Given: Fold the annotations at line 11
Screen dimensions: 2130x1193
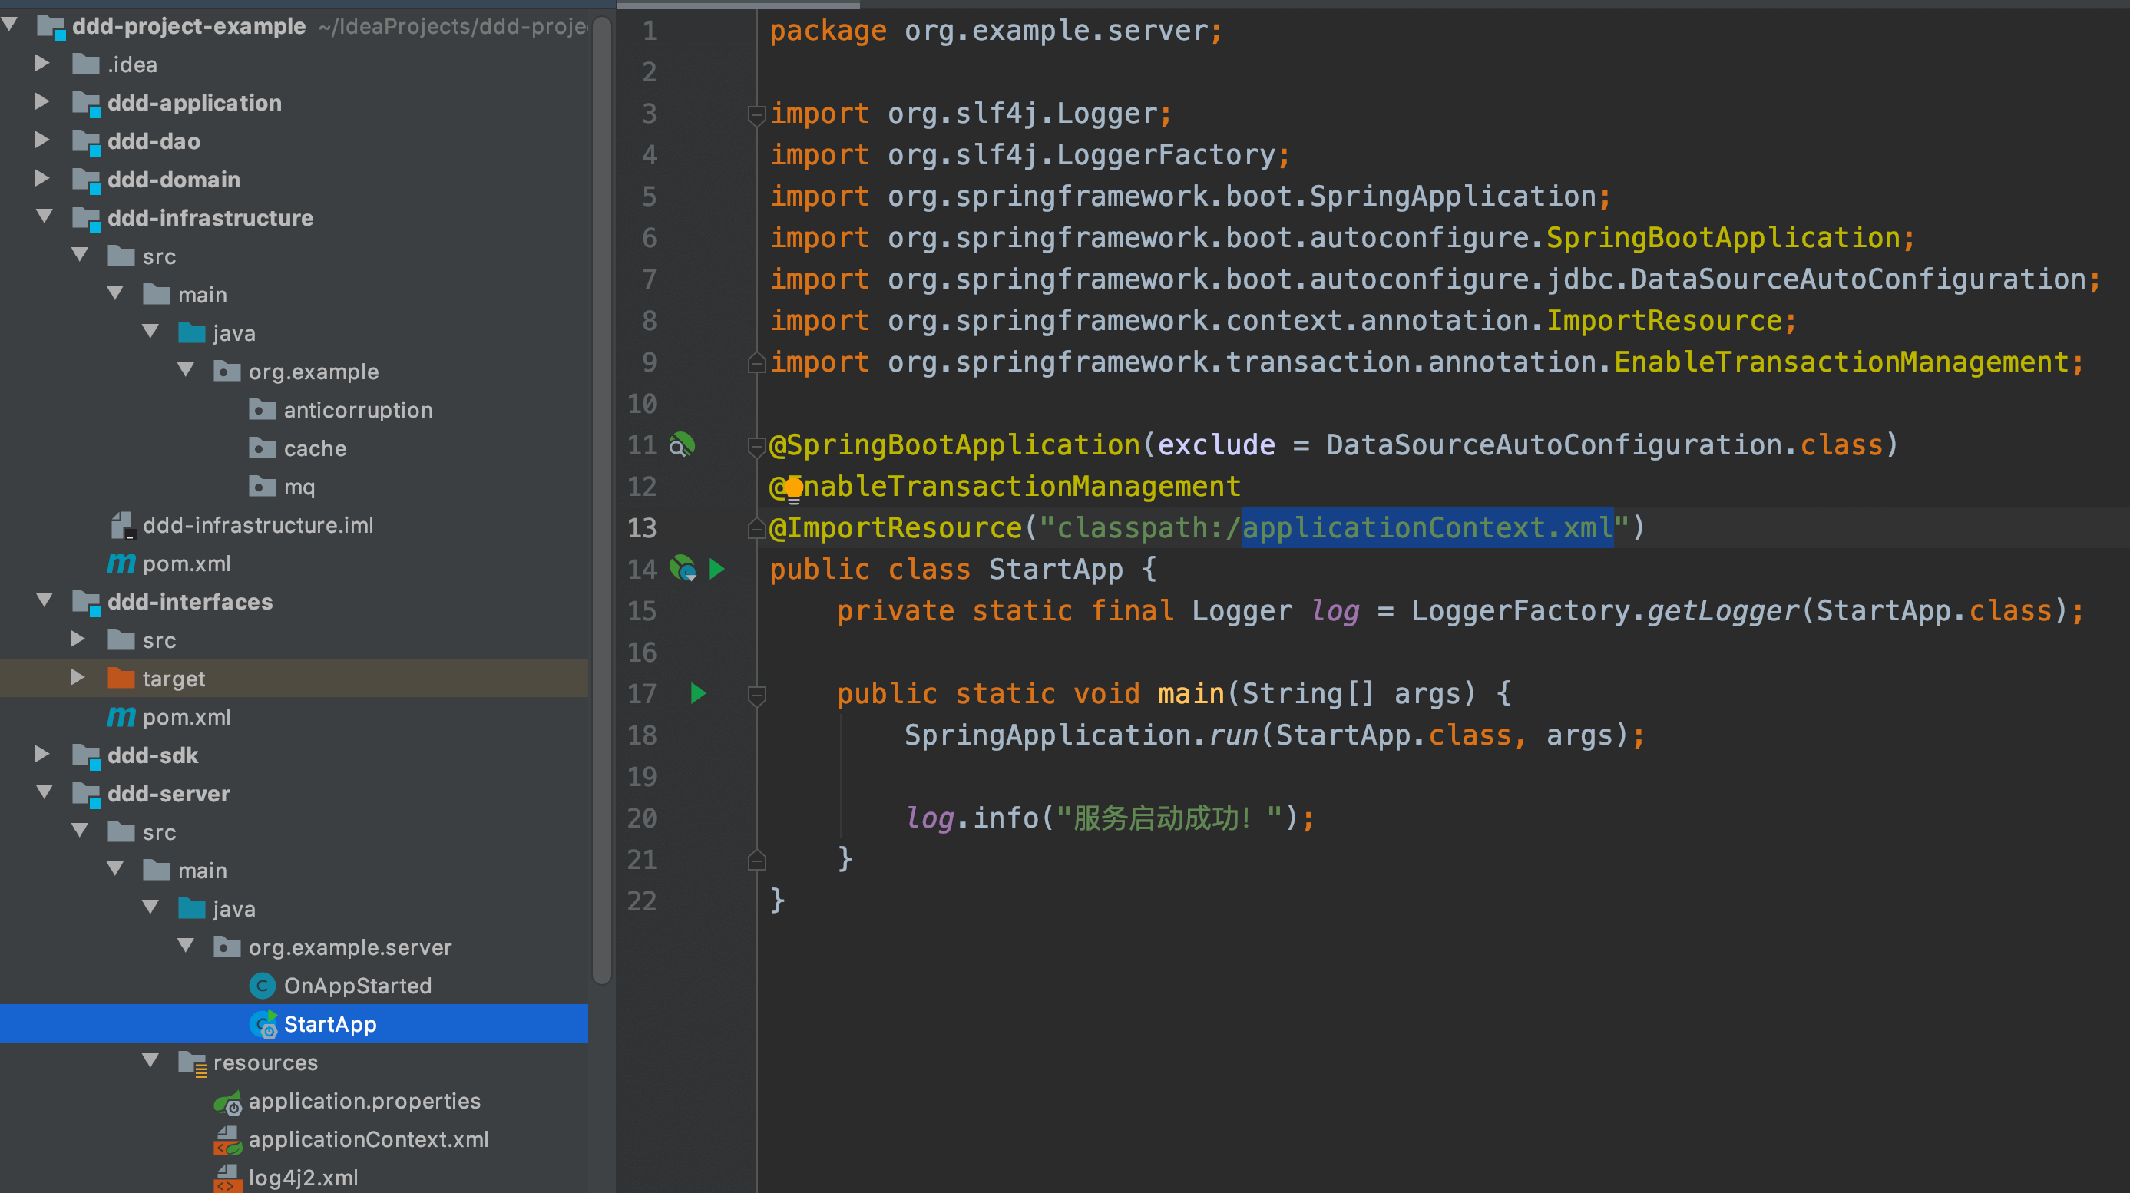Looking at the screenshot, I should point(756,447).
